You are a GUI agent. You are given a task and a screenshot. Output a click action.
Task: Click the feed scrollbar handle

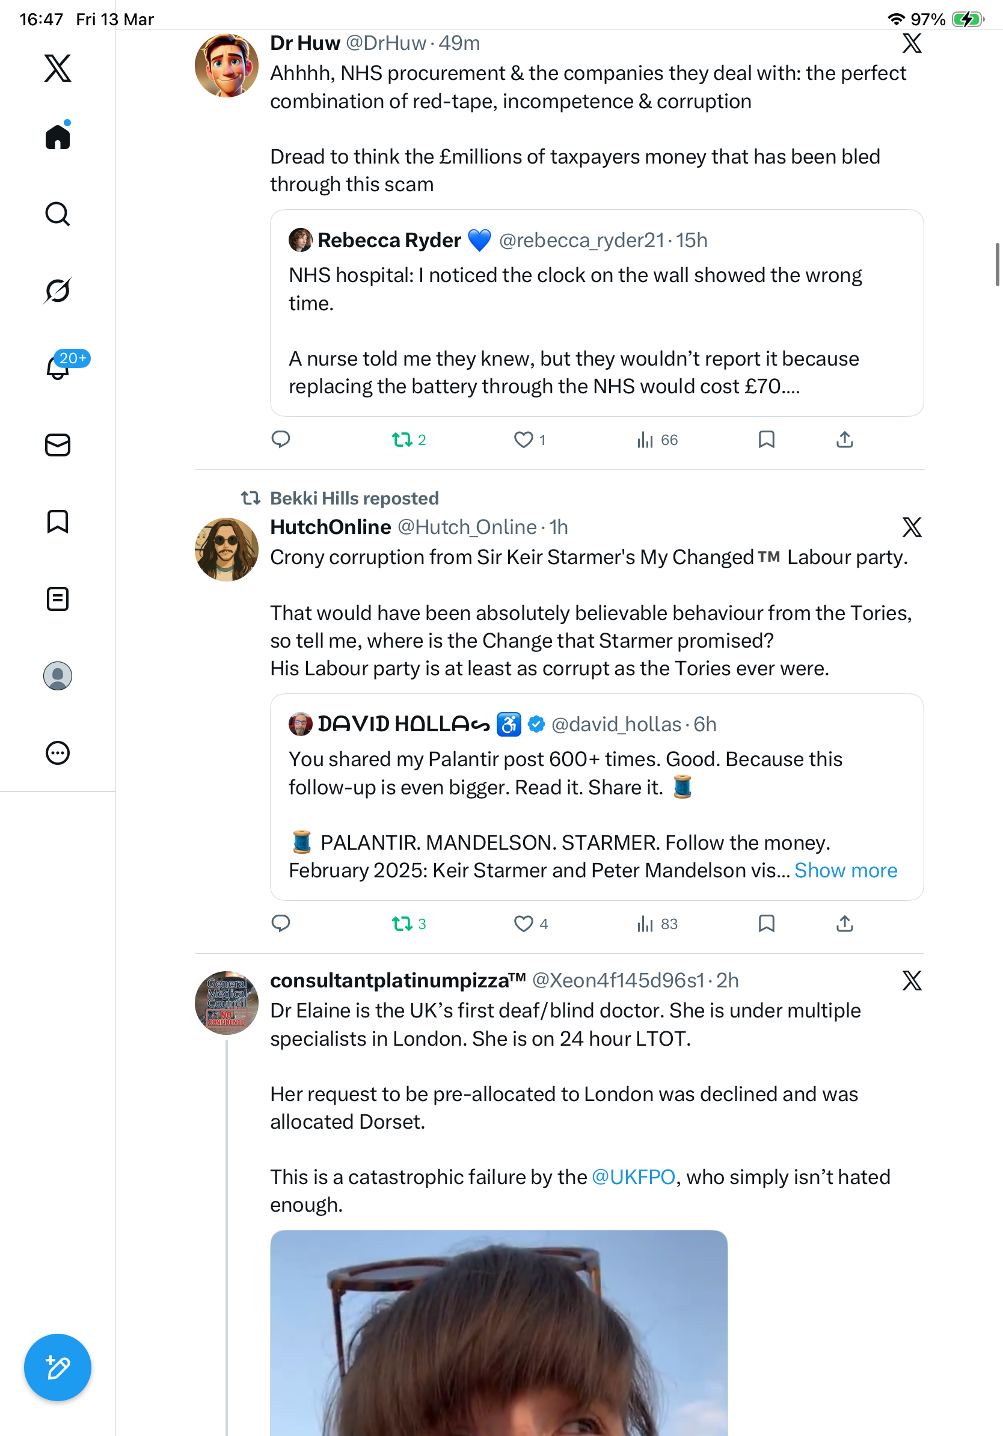(x=998, y=265)
